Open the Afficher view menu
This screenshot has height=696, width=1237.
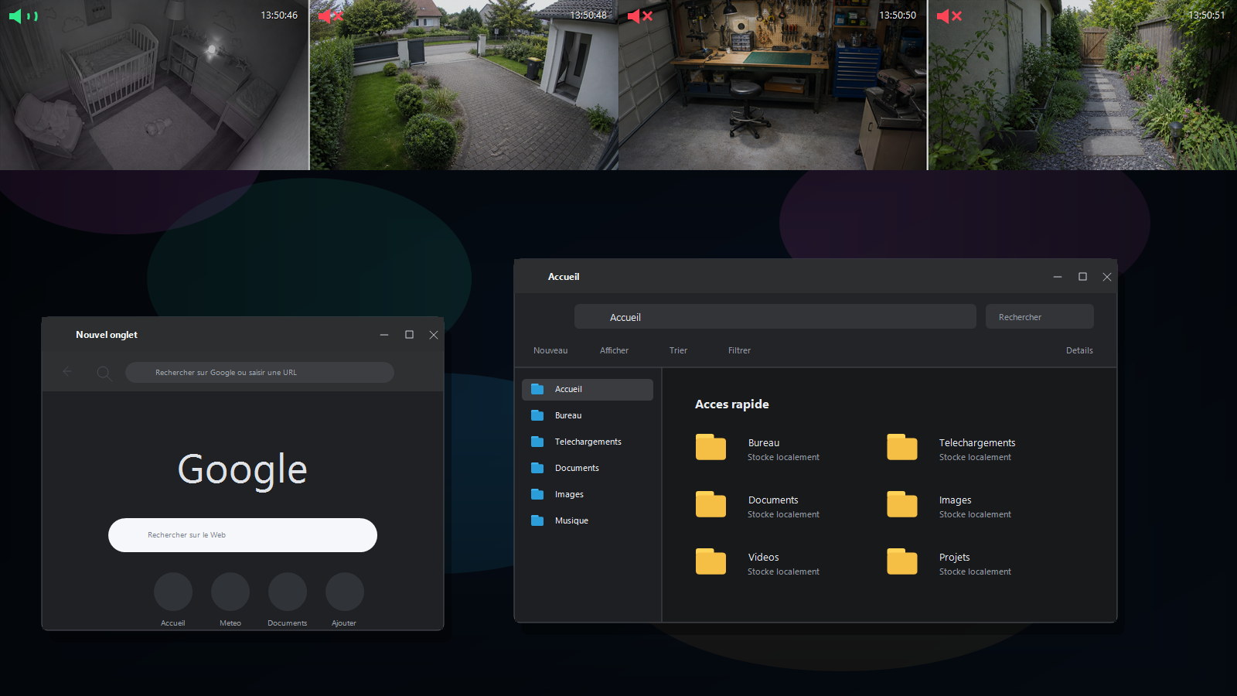click(614, 350)
